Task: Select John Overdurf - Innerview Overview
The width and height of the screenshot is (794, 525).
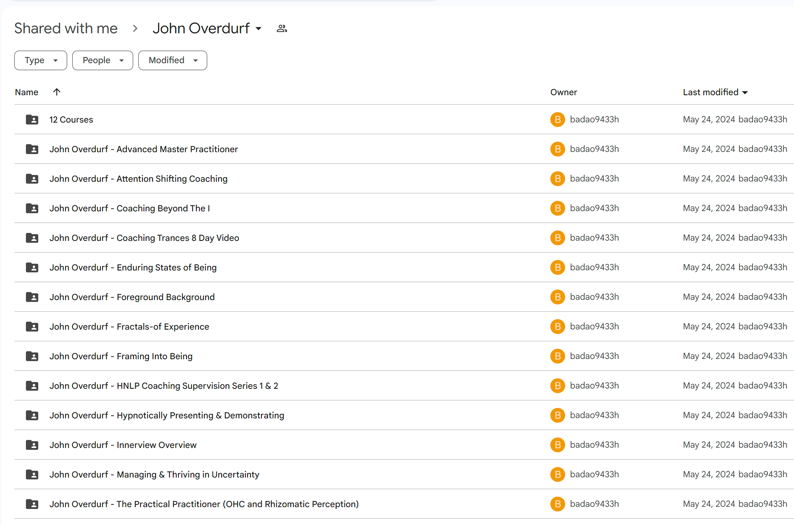Action: pyautogui.click(x=123, y=445)
